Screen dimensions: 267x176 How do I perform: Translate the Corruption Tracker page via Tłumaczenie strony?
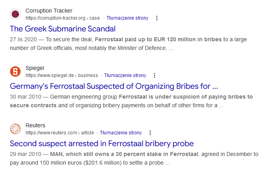point(127,18)
